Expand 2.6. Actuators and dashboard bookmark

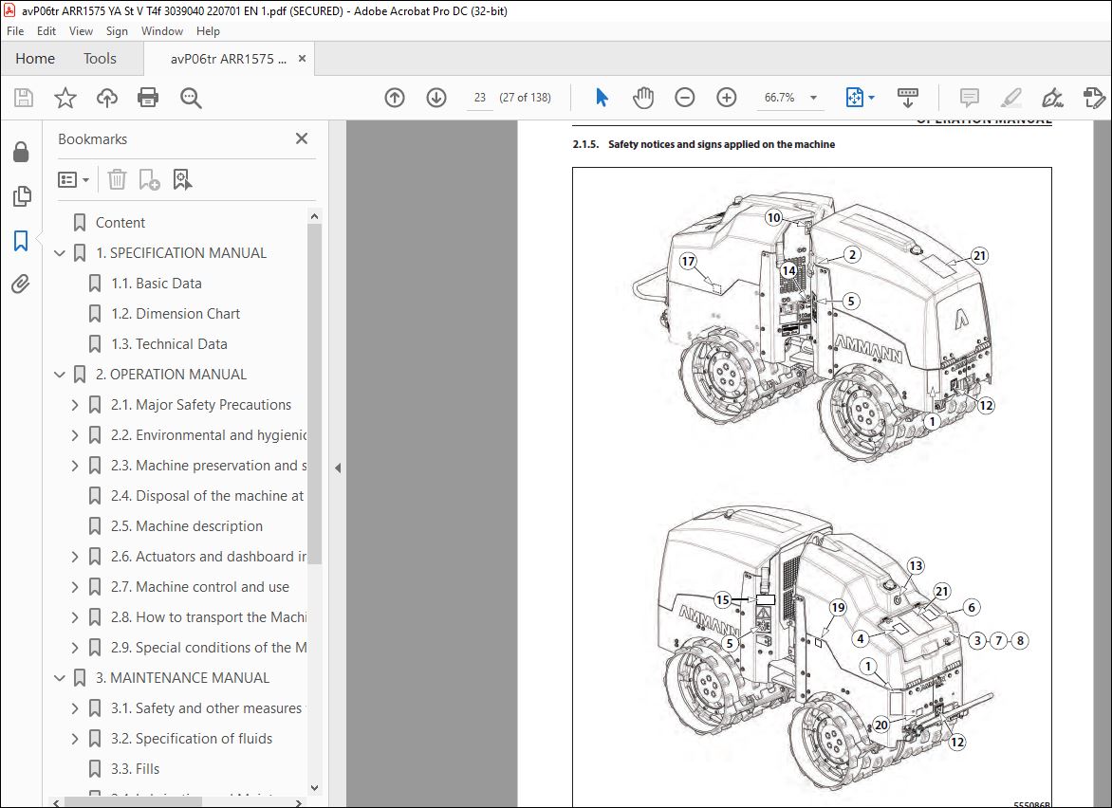tap(74, 557)
